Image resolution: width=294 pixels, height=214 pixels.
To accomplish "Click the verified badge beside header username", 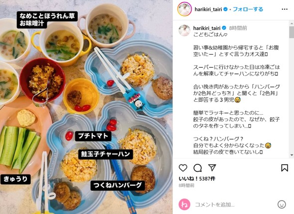I will [226, 9].
